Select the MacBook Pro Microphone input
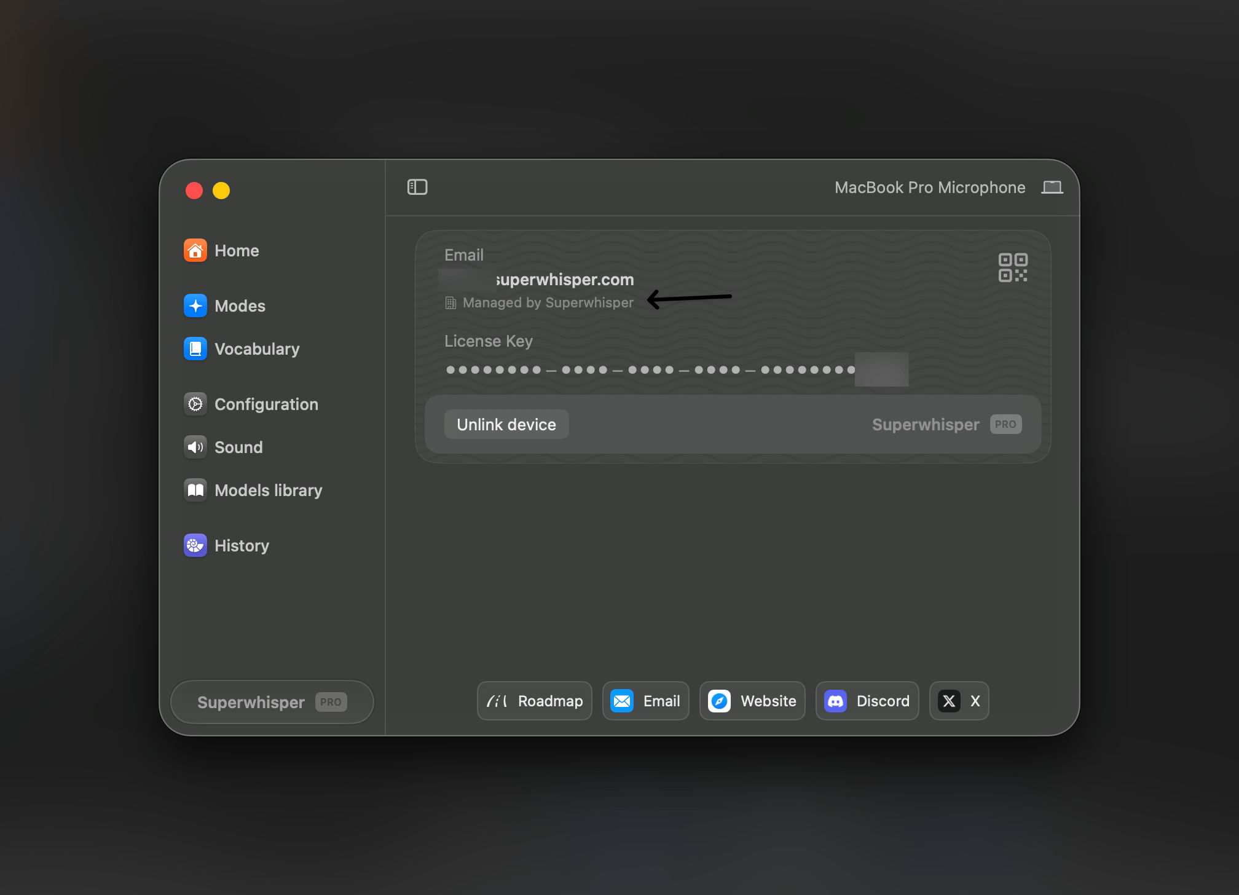Image resolution: width=1239 pixels, height=895 pixels. coord(930,187)
